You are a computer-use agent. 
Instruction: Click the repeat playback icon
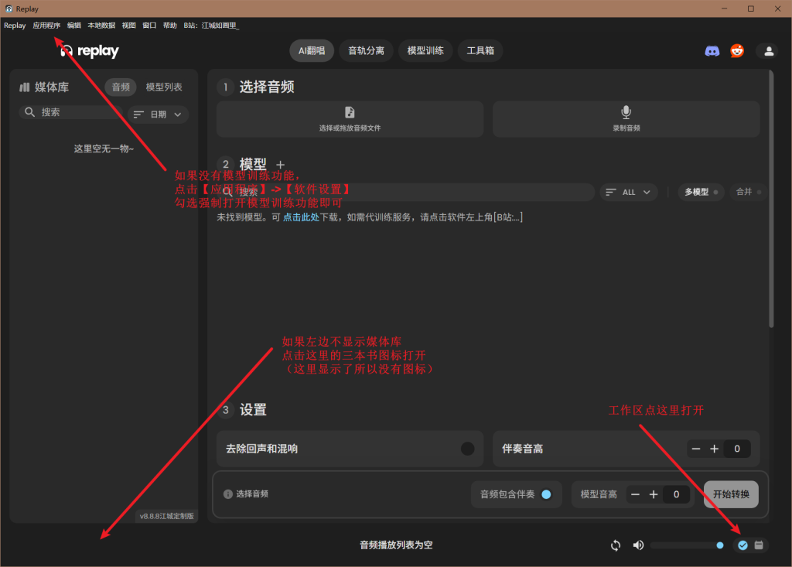[x=615, y=545]
